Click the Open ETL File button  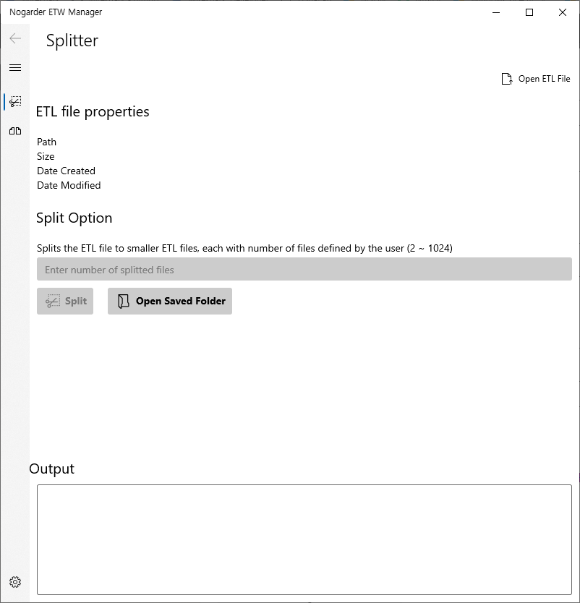click(x=536, y=79)
